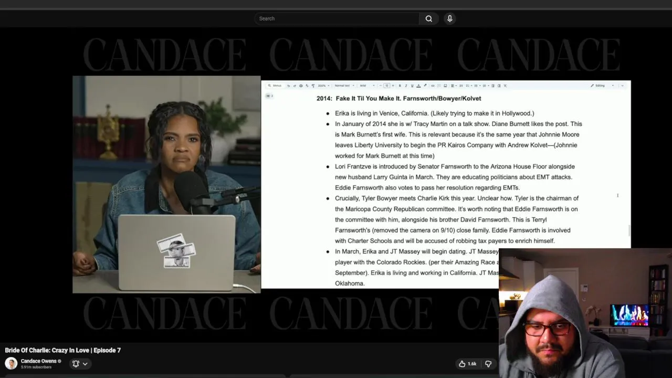Viewport: 672px width, 378px height.
Task: Insert an image using the picture icon
Action: coord(445,86)
